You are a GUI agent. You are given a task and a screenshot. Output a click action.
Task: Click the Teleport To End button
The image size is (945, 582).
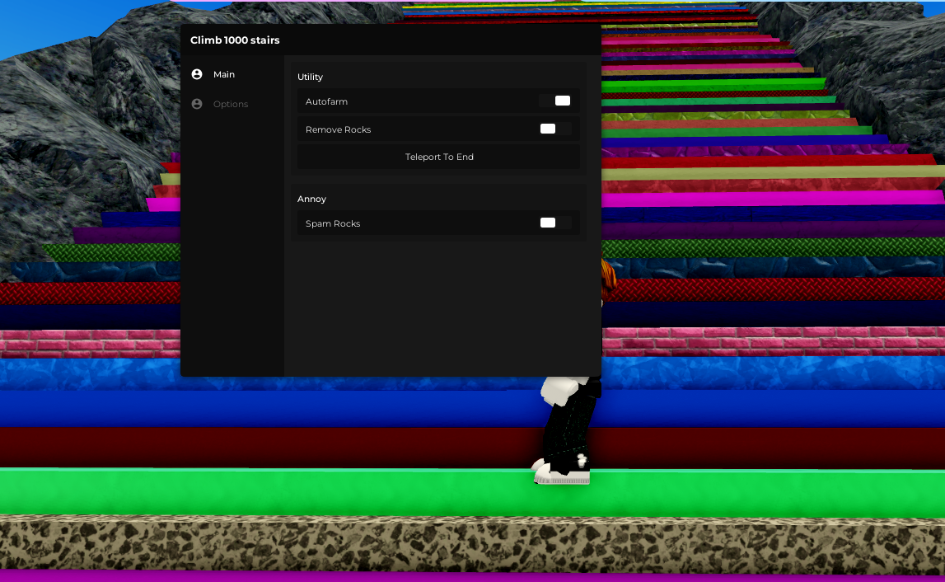coord(439,157)
